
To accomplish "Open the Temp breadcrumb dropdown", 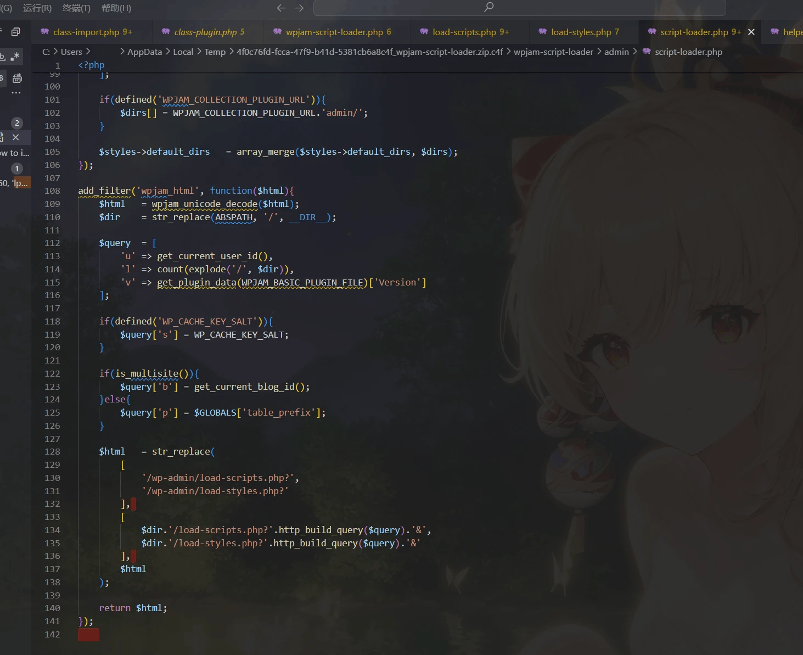I will pyautogui.click(x=215, y=52).
